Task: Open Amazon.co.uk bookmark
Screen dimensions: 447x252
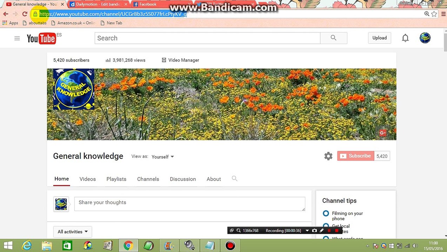Action: [x=73, y=23]
